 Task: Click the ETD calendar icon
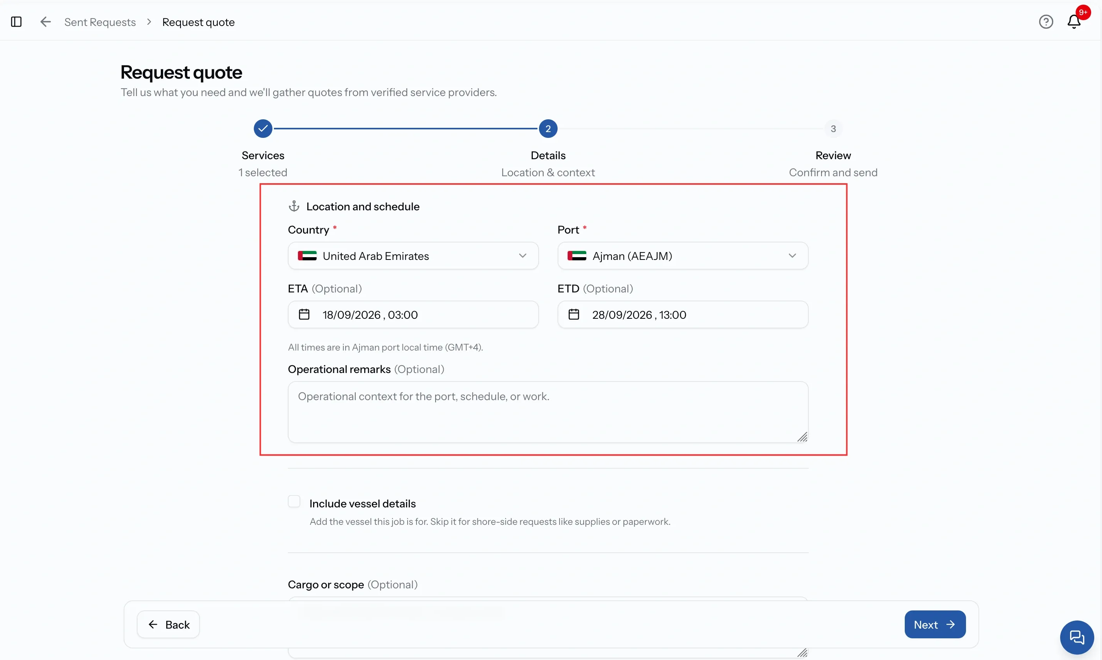[573, 315]
